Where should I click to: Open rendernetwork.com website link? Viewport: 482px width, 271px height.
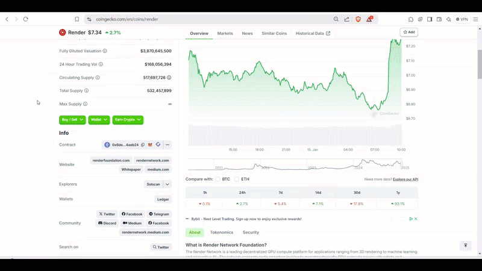tap(152, 160)
